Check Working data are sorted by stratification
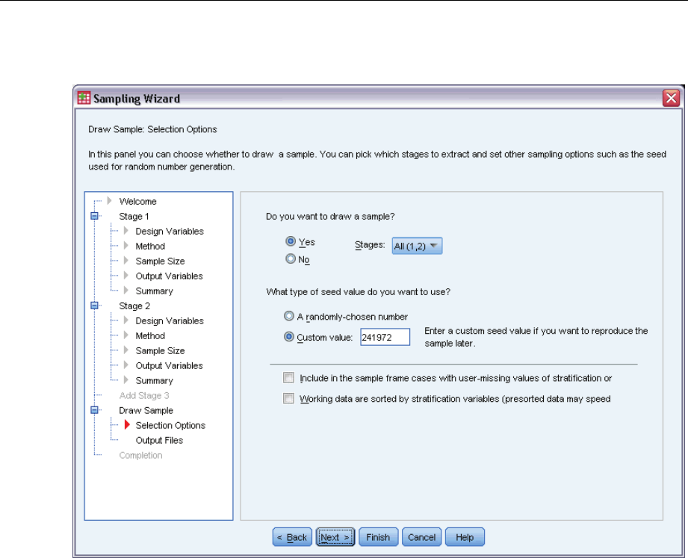688x558 pixels. pyautogui.click(x=288, y=398)
